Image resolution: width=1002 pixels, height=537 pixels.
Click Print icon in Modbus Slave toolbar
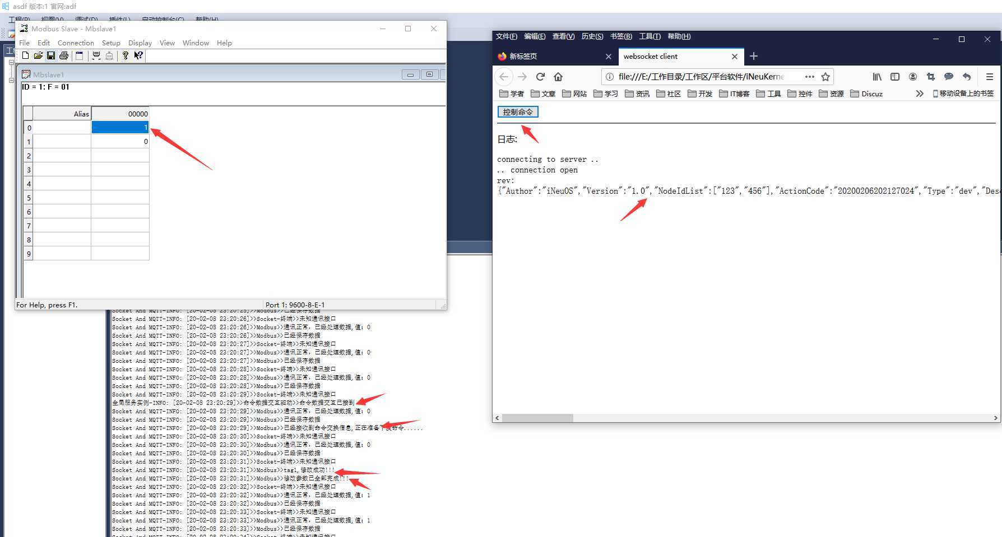[64, 55]
